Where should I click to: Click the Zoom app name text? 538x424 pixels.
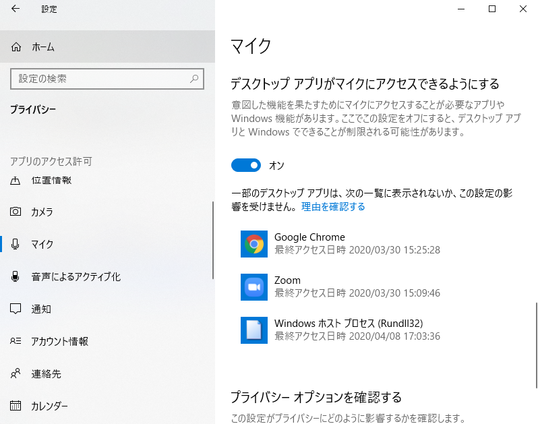point(287,280)
